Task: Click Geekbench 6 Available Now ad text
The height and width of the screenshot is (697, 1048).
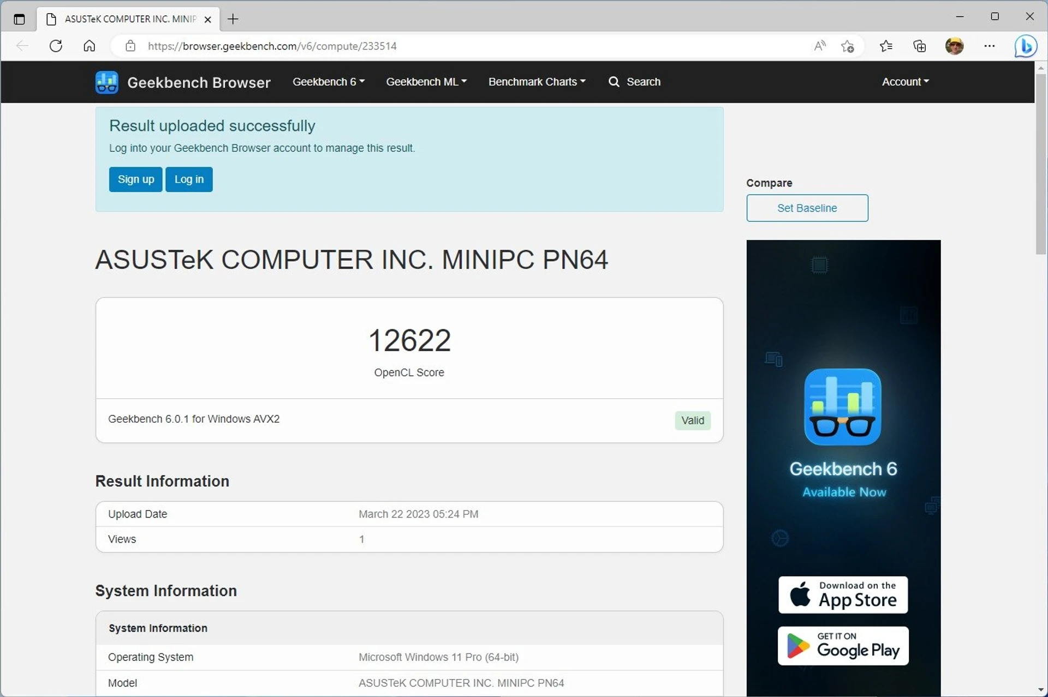Action: [x=843, y=479]
